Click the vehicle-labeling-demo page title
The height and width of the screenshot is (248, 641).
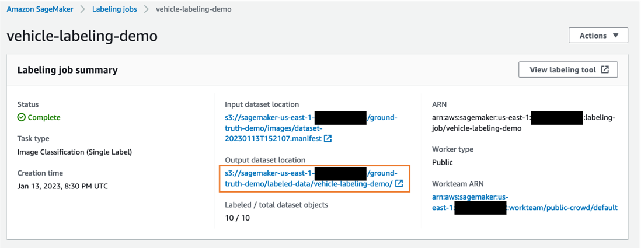[82, 36]
